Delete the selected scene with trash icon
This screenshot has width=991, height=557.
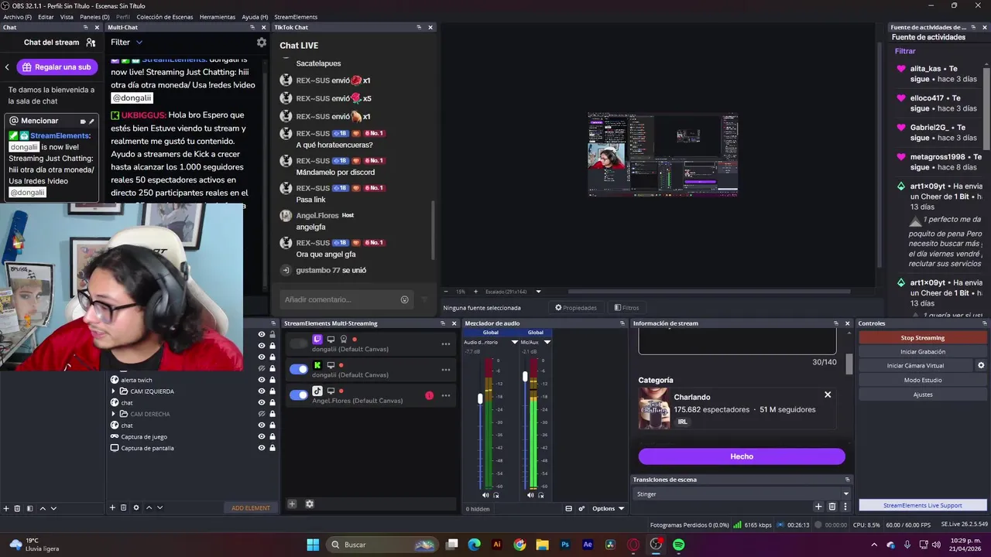(17, 508)
